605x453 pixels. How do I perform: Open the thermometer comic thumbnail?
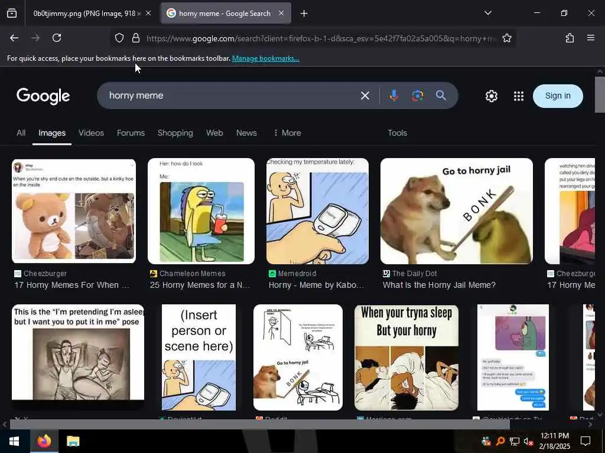tap(317, 211)
